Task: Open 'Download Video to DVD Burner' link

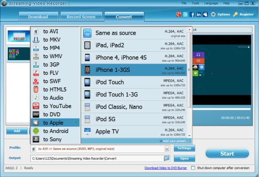Action: (x=166, y=168)
